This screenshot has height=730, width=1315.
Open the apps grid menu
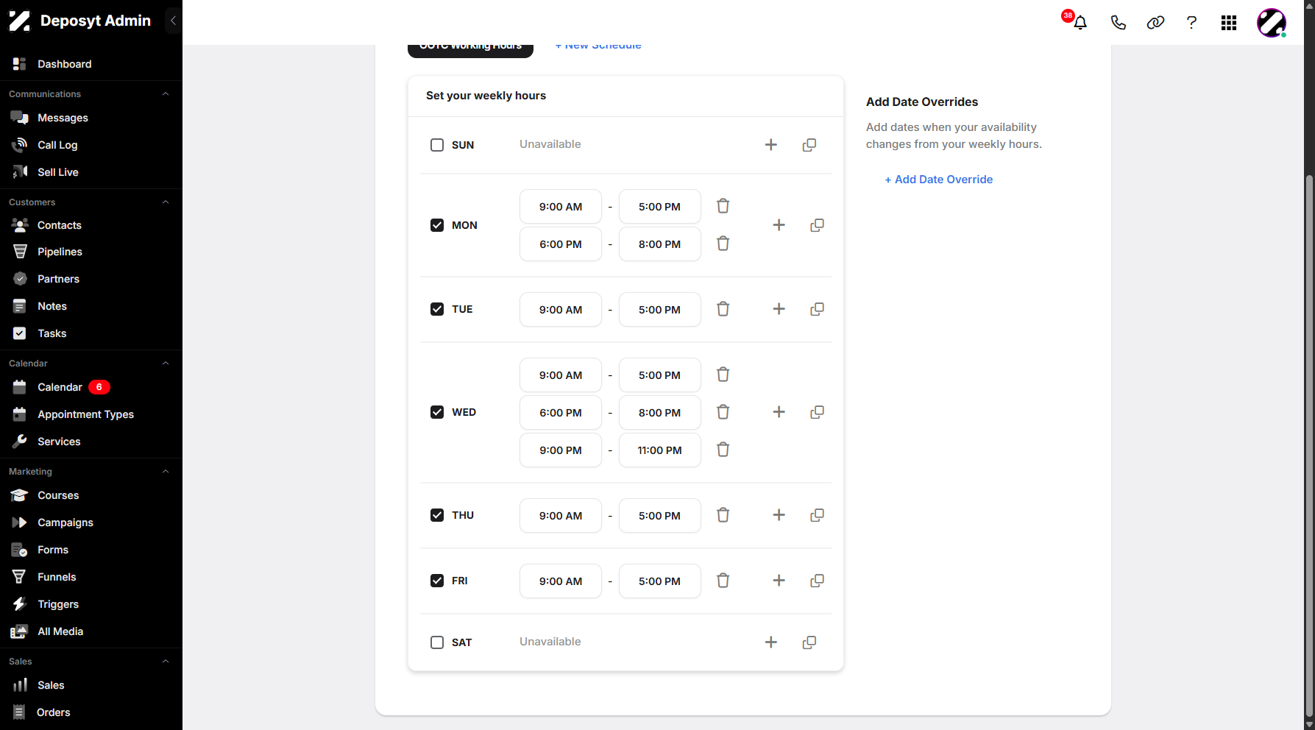pyautogui.click(x=1228, y=23)
